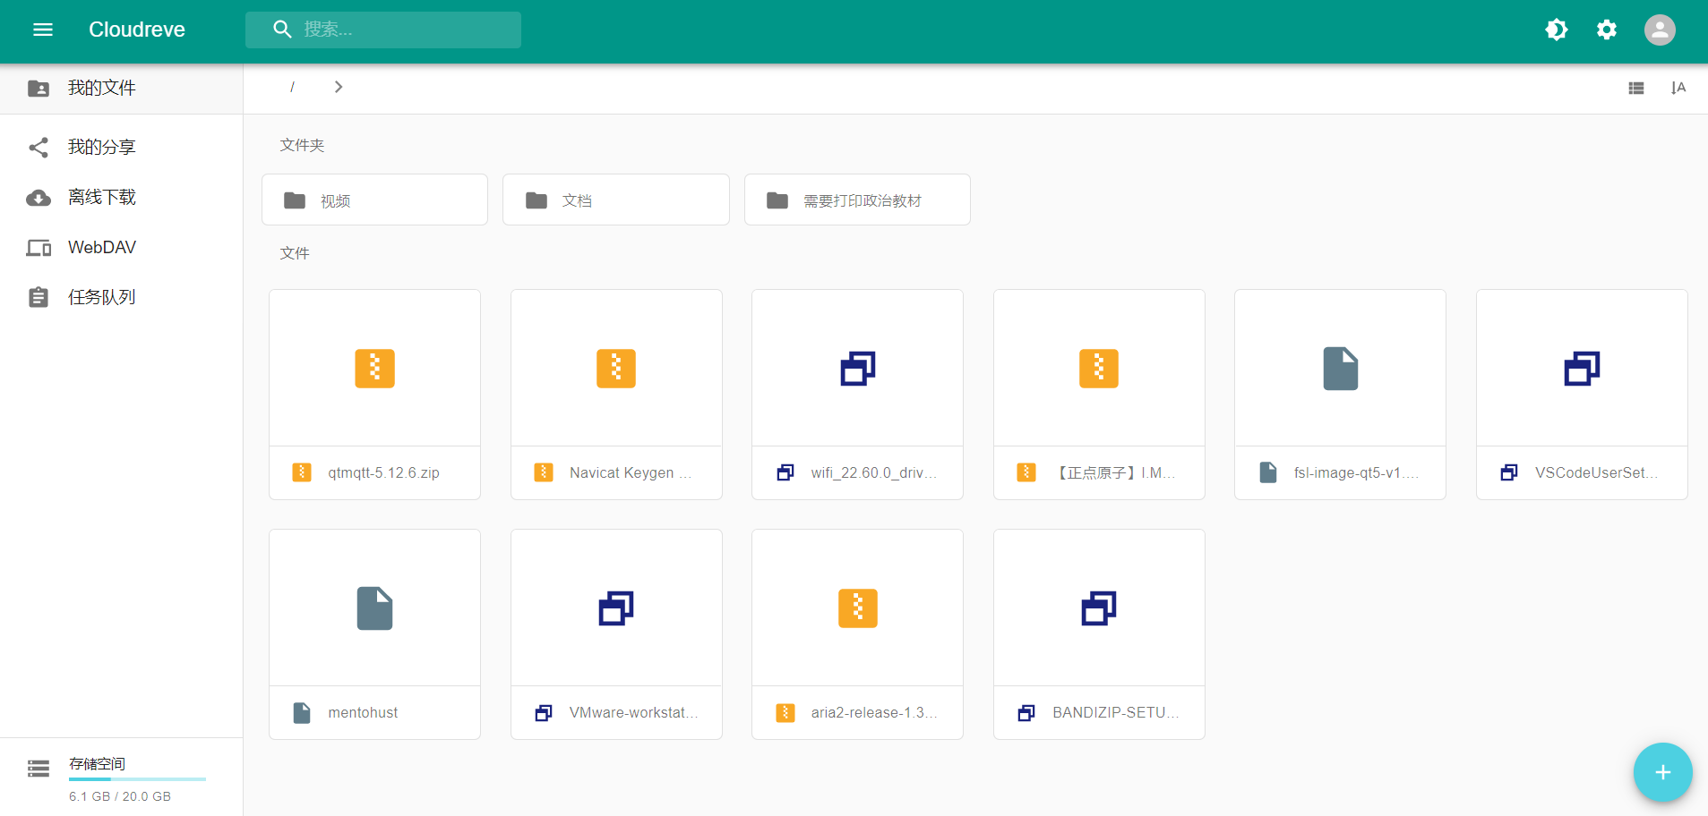Click small exe icon beside BANDIZIP-SETU
1708x816 pixels.
[x=1026, y=713]
